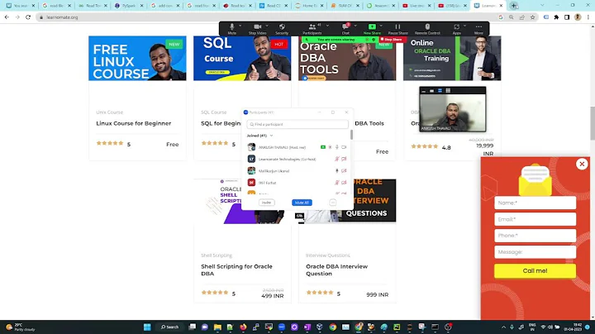Expand audio options arrow next to Mute
The width and height of the screenshot is (595, 334).
(x=240, y=26)
